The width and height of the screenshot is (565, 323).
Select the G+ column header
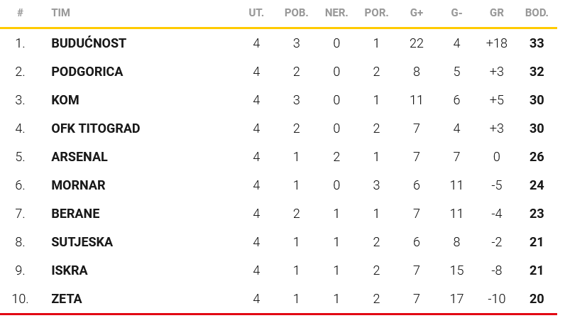[417, 13]
